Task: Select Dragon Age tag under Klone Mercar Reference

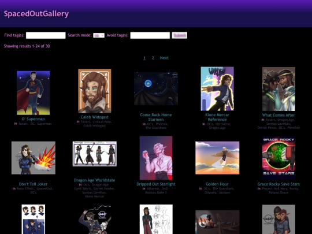Action: [x=217, y=128]
